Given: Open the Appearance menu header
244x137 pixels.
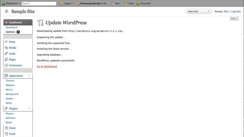Looking at the screenshot, I should coord(16,76).
